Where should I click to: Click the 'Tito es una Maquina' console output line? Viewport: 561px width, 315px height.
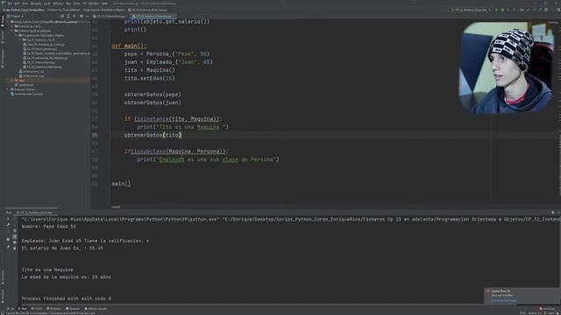pos(47,269)
